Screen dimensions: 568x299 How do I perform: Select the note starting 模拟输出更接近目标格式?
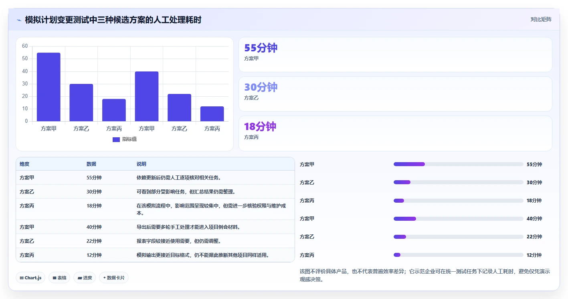click(203, 255)
